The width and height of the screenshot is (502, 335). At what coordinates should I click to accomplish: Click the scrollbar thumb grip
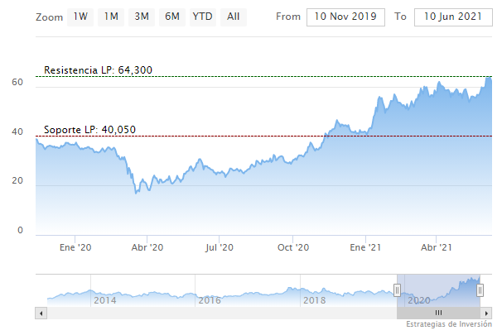click(438, 313)
